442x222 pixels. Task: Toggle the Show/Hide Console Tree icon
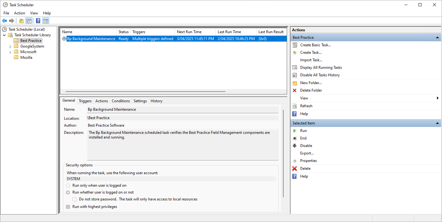(29, 21)
